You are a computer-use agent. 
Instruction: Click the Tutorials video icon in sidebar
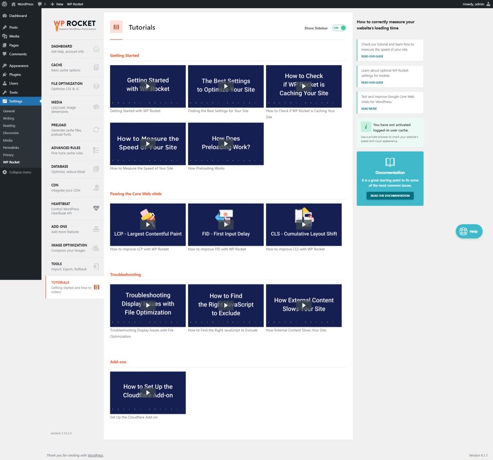[97, 287]
